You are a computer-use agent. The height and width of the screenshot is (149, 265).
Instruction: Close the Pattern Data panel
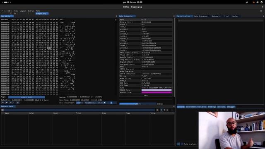(x=174, y=106)
